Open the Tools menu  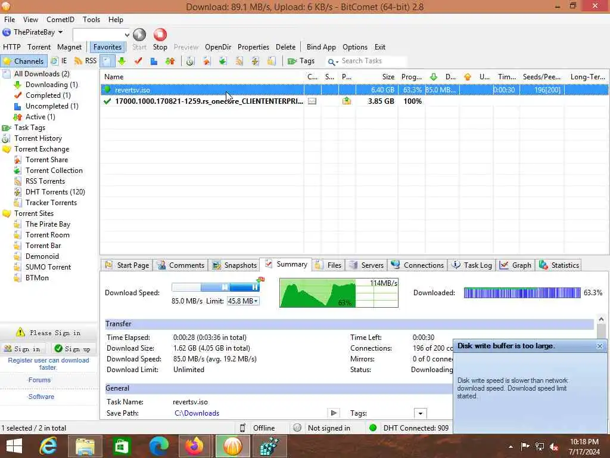click(91, 20)
